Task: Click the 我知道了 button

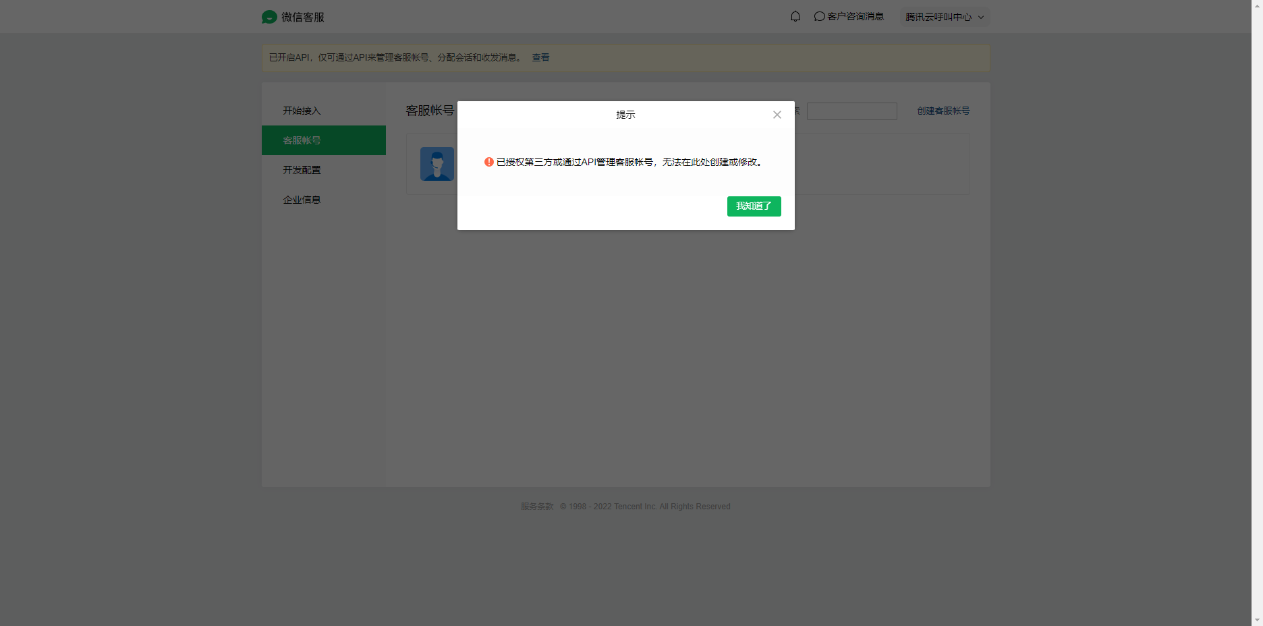Action: click(754, 206)
